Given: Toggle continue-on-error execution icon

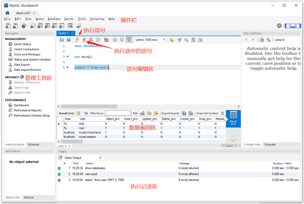Looking at the screenshot, I should click(106, 40).
